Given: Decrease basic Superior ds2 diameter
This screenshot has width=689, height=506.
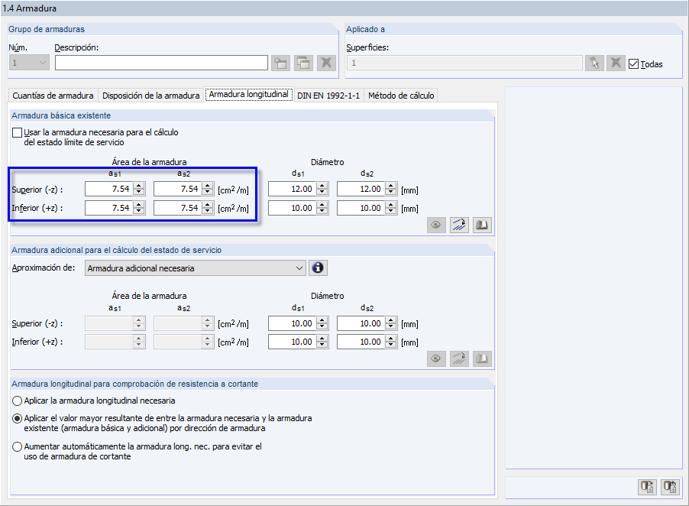Looking at the screenshot, I should [x=391, y=193].
